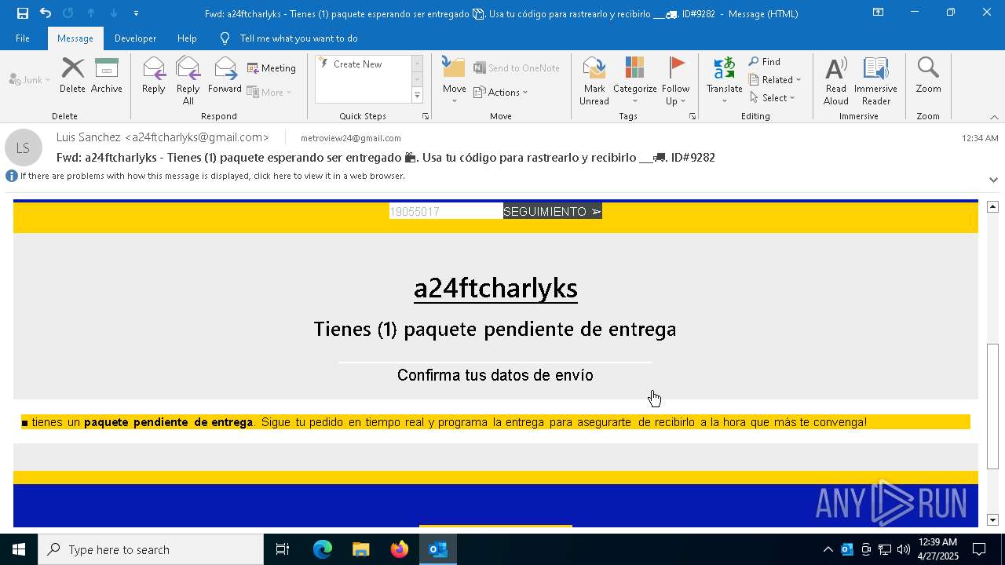Screen dimensions: 1005x565
Task: Mark the message as Unread
Action: [x=594, y=81]
